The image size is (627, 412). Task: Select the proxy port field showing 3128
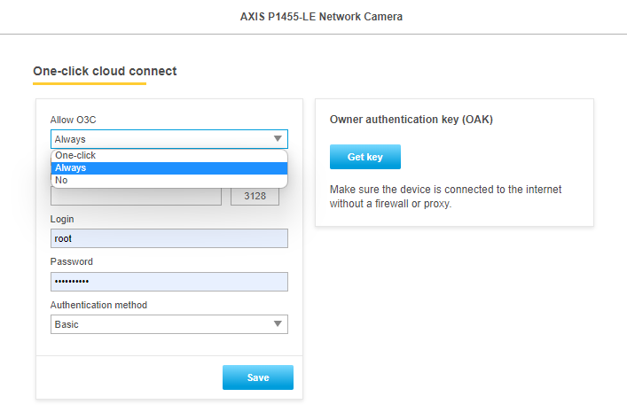[255, 196]
